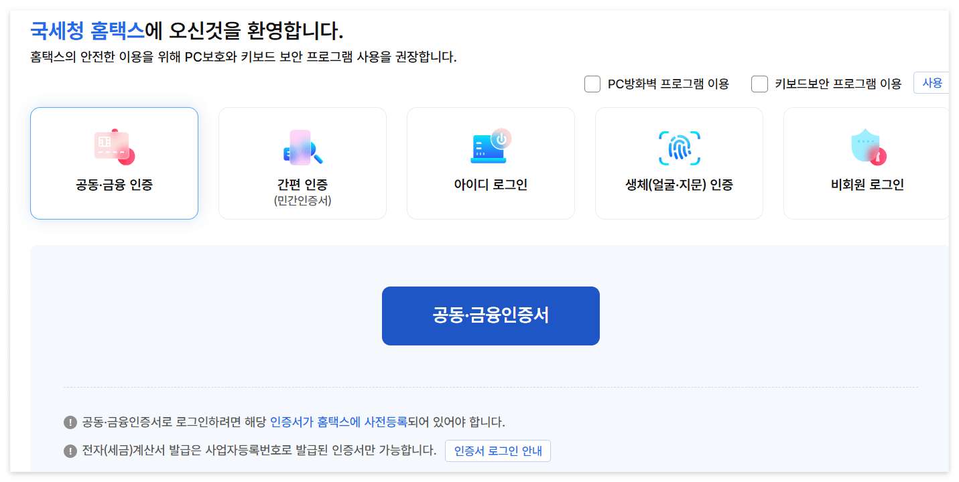Click the blue 공동·금융인증서 button
Viewport: 959px width, 482px height.
point(491,316)
